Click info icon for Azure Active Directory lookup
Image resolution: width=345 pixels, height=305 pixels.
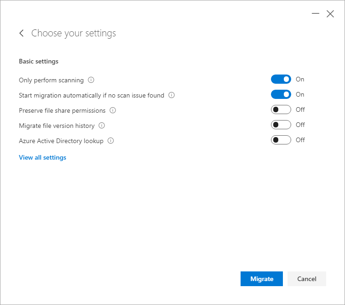point(111,141)
